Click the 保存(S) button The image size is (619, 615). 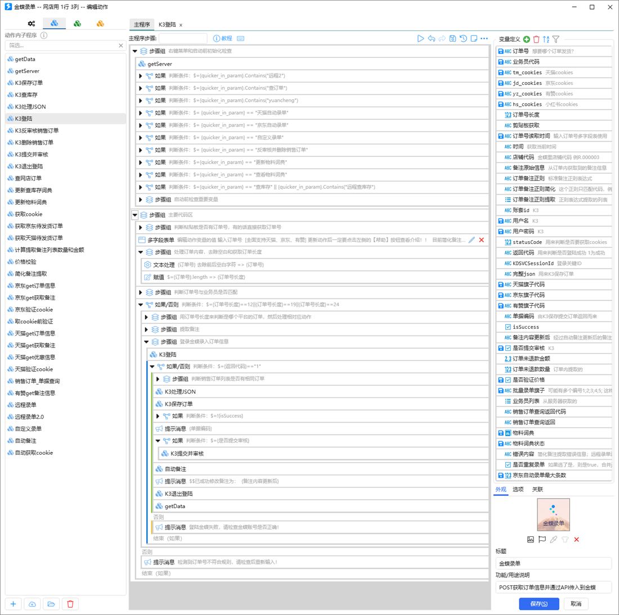[539, 604]
